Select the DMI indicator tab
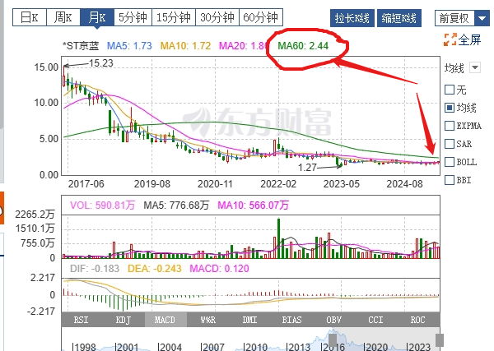494x351 pixels. 249,320
